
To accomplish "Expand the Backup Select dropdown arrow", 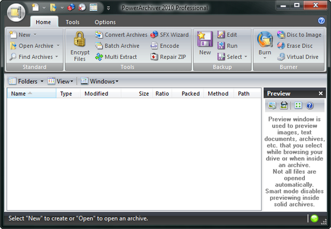I will point(246,56).
